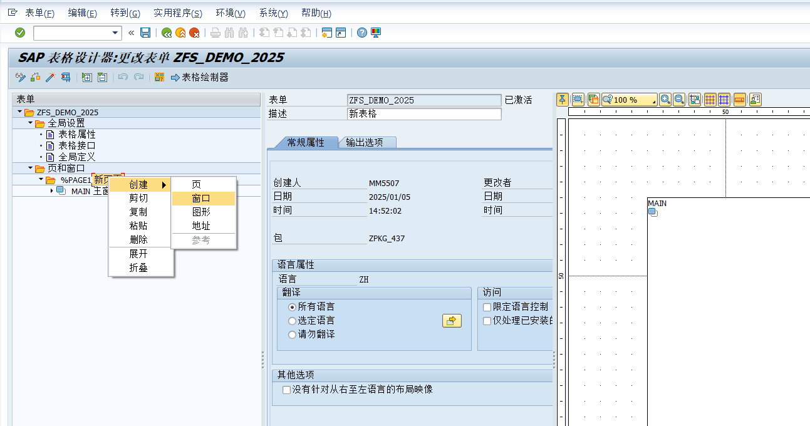Click the green Enter checkmark icon

[20, 33]
